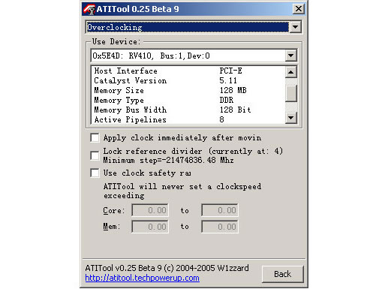Click the Core minimum clock field
The height and width of the screenshot is (289, 385).
150,210
